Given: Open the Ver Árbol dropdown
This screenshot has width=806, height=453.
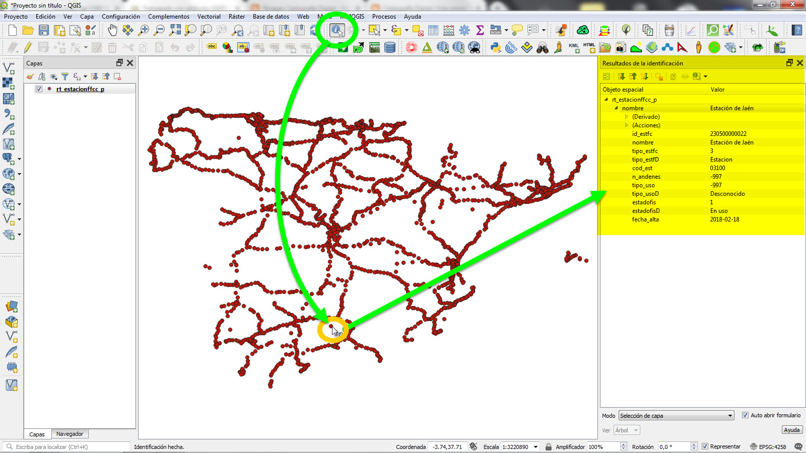Looking at the screenshot, I should tap(626, 430).
